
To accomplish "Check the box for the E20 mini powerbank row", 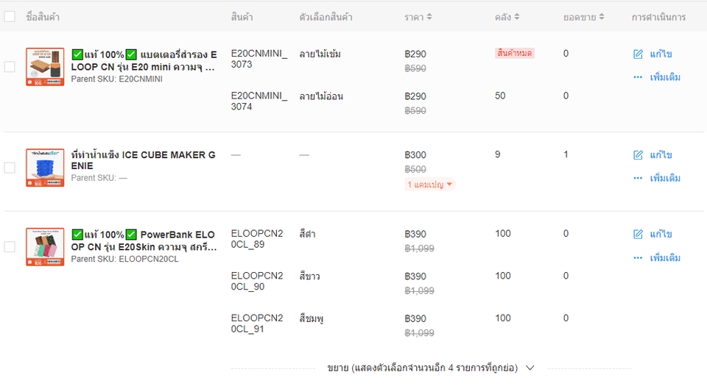I will click(10, 67).
